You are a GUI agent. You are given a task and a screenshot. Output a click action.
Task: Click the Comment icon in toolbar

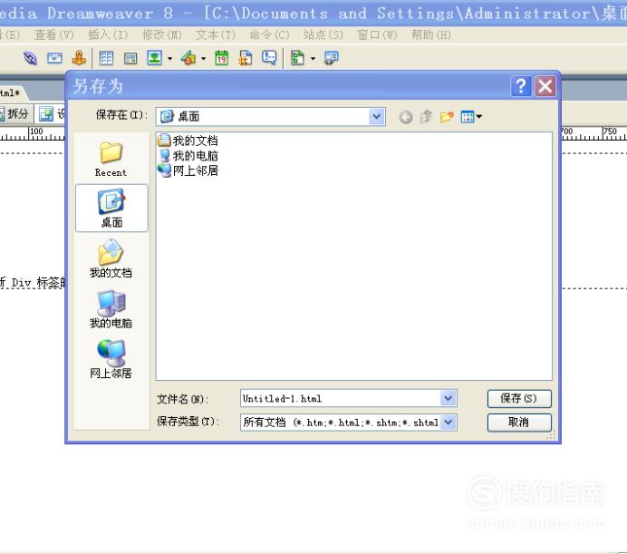(269, 58)
